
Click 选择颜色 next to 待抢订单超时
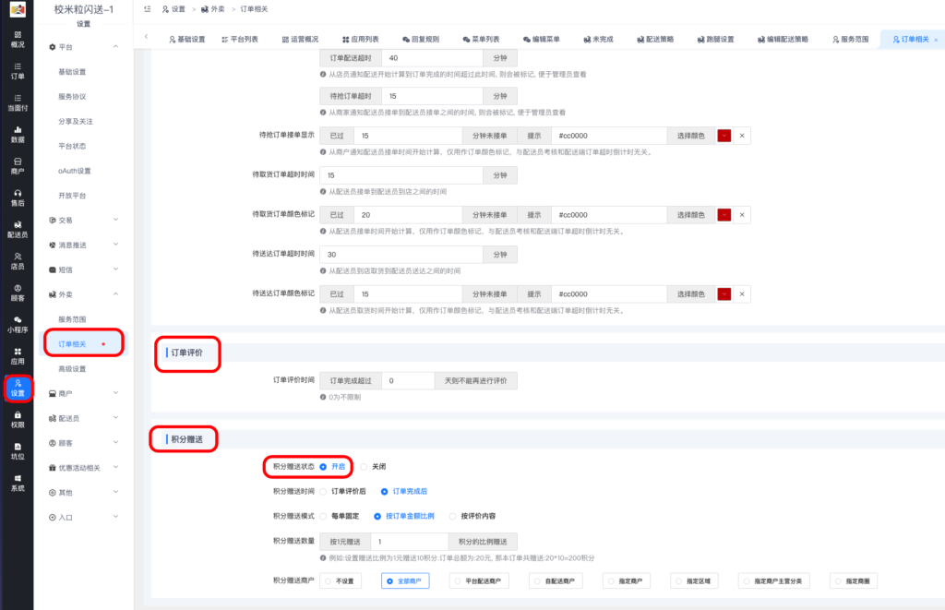pos(692,135)
